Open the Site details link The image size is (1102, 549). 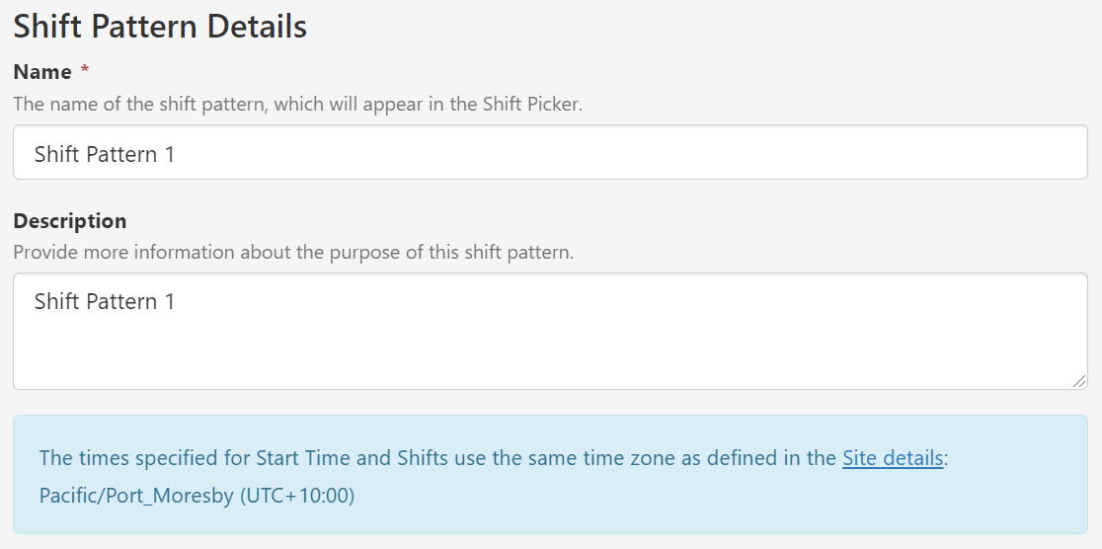pos(893,458)
